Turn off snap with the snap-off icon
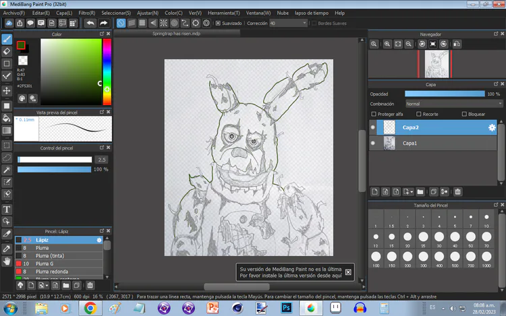 tap(121, 23)
